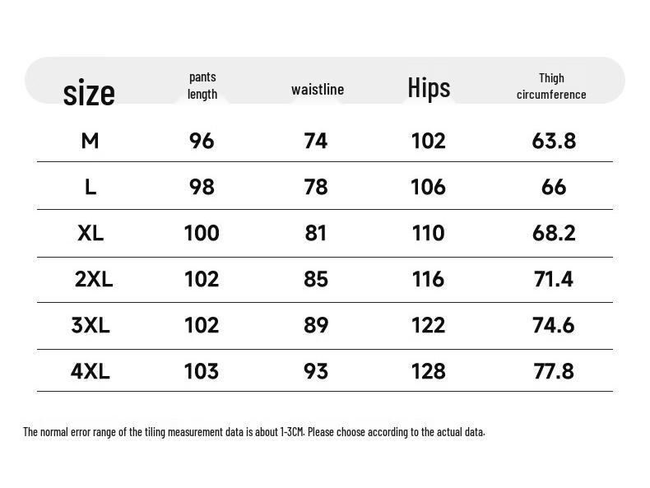Screen dimensions: 650x488
Task: Select waistline value 78 for L
Action: (x=316, y=187)
